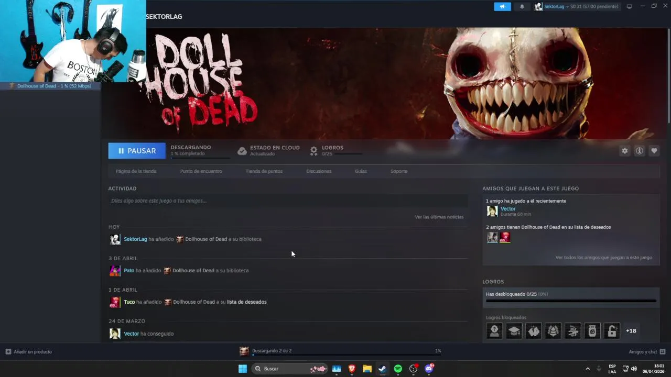Click Ver las últimas noticias link

tap(439, 217)
